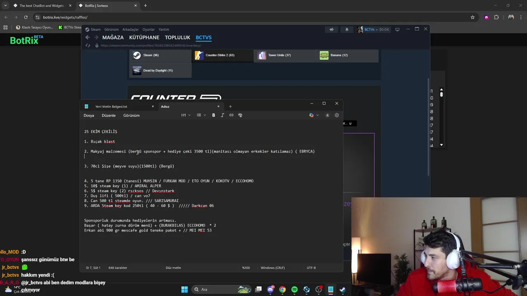Click the '25 EKİM ÇEKİLİŞ' heading text
Image resolution: width=527 pixels, height=296 pixels.
click(x=101, y=132)
